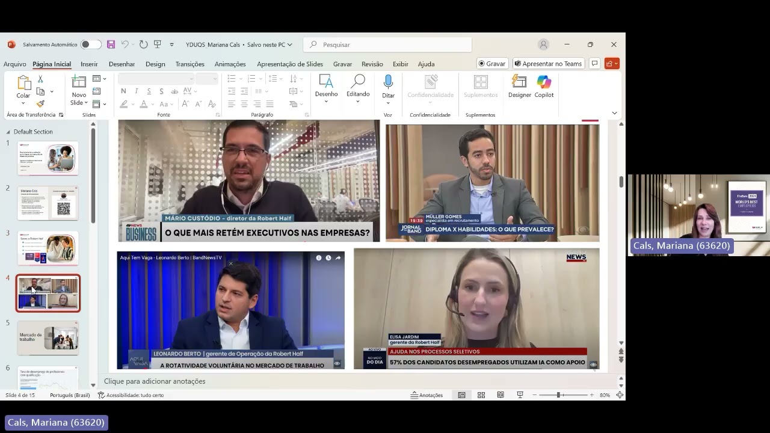Switch to the Transições tab
770x433 pixels.
tap(190, 64)
